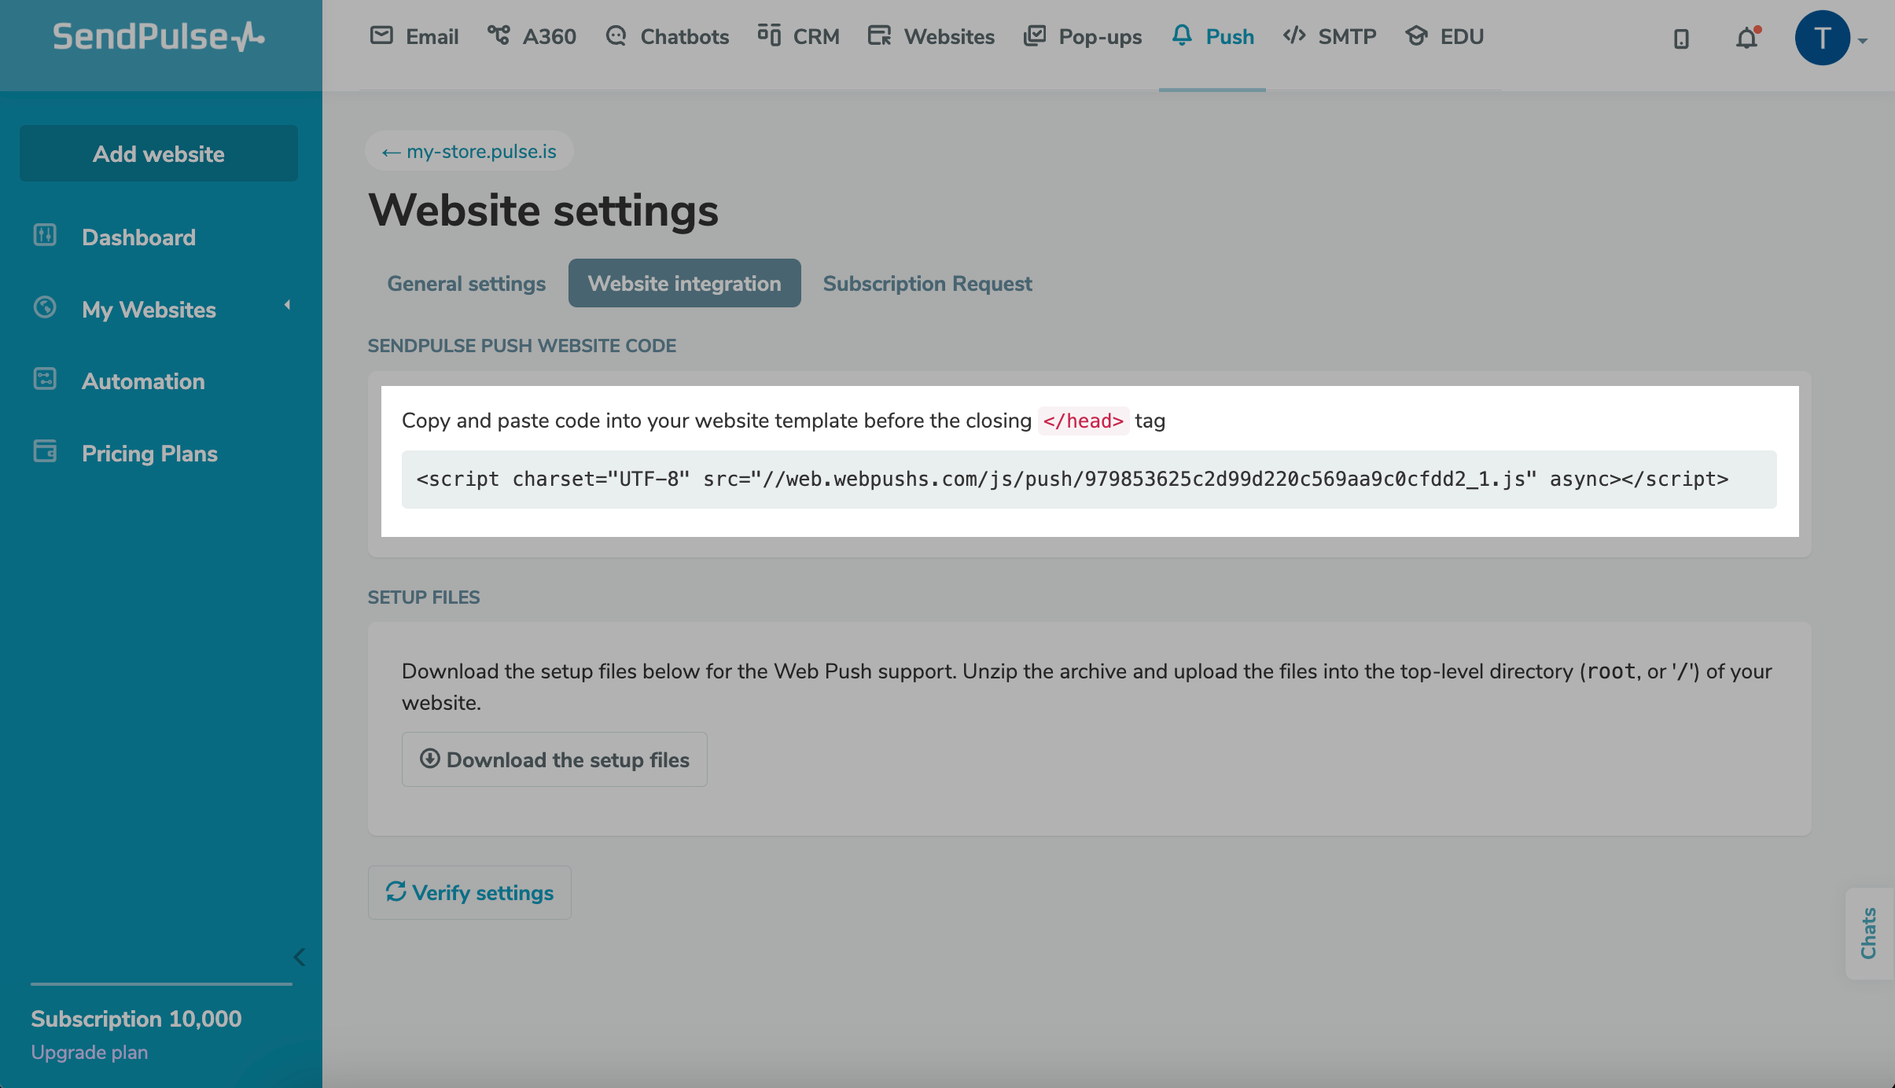Click the Upgrade plan link
Image resolution: width=1895 pixels, height=1088 pixels.
point(90,1052)
